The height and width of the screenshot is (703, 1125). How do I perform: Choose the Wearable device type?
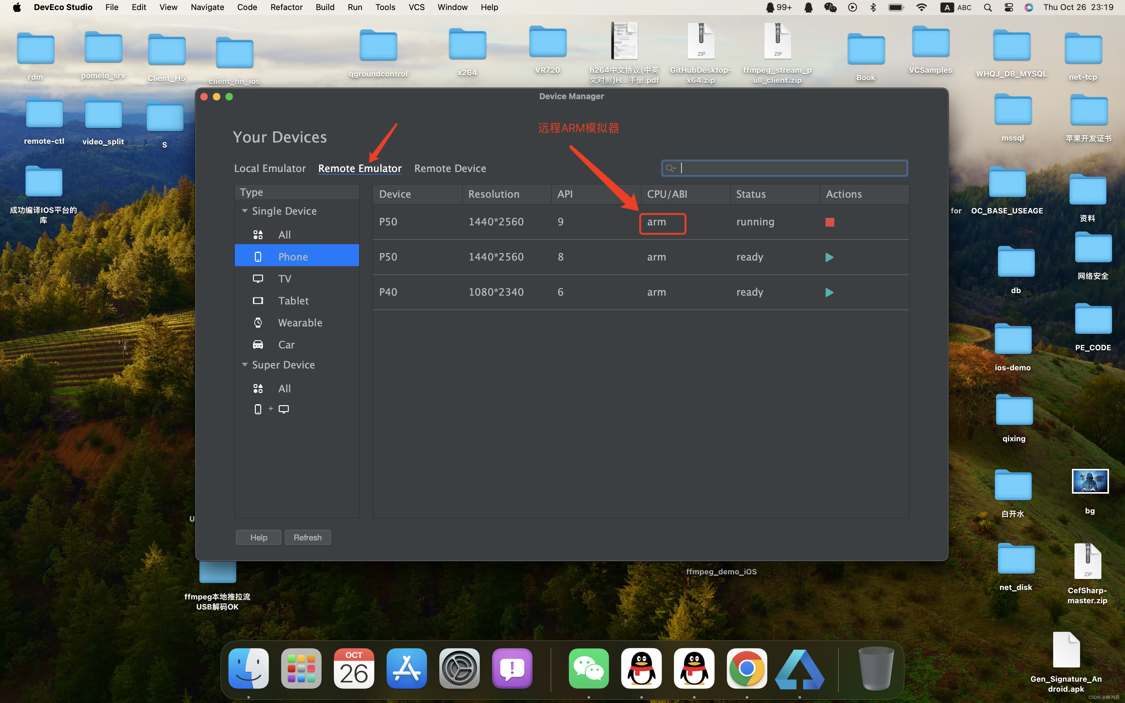pyautogui.click(x=300, y=323)
